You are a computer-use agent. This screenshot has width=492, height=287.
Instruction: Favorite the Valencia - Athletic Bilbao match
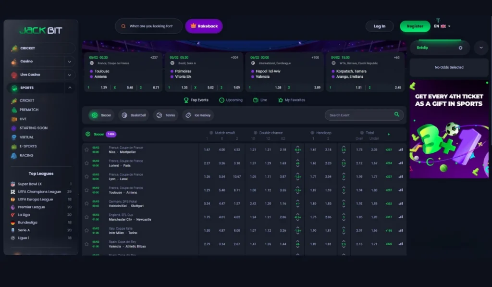(x=86, y=244)
